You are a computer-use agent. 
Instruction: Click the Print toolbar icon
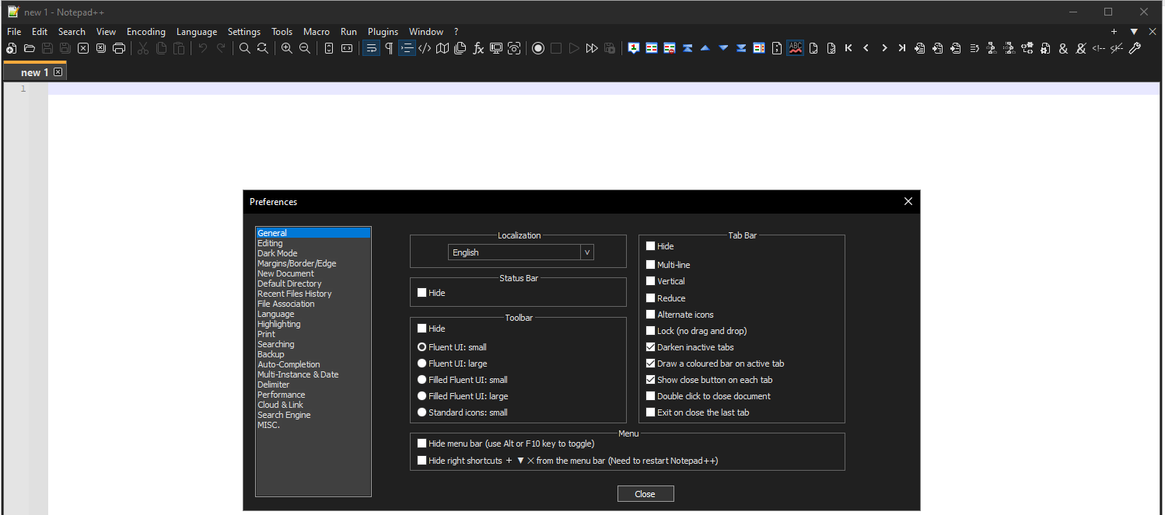119,47
